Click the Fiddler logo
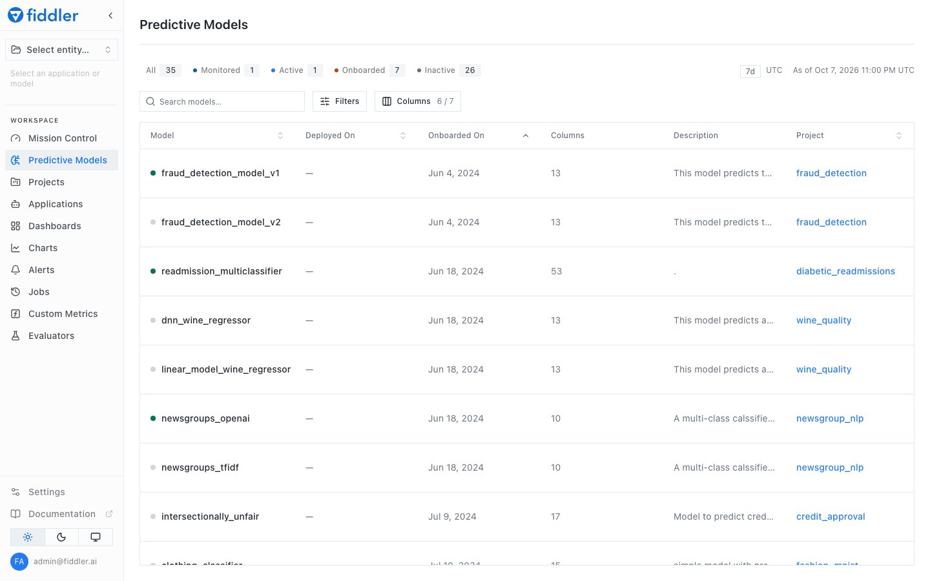930x581 pixels. click(x=43, y=15)
